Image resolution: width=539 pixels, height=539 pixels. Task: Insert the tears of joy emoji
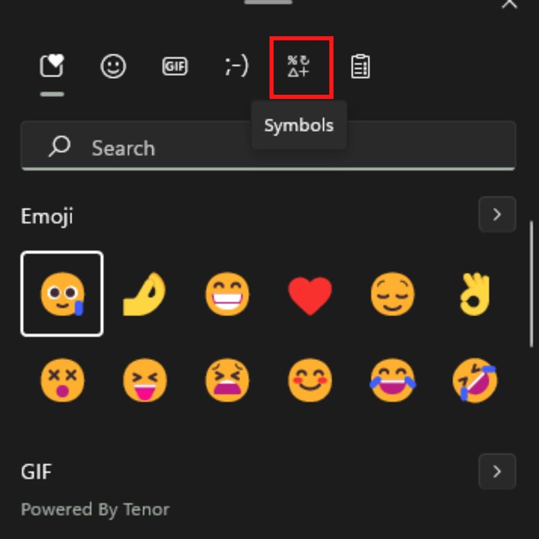(392, 381)
